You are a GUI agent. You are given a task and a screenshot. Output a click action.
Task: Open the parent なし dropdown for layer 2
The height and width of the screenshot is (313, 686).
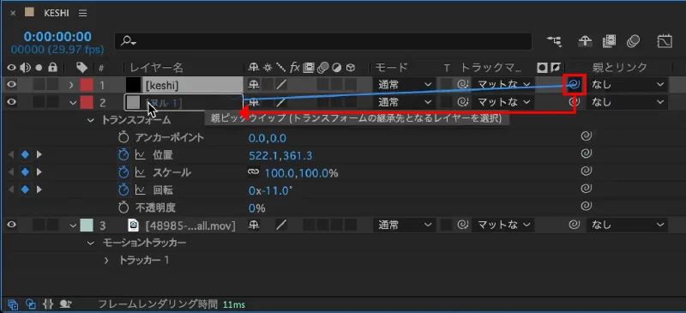(628, 102)
